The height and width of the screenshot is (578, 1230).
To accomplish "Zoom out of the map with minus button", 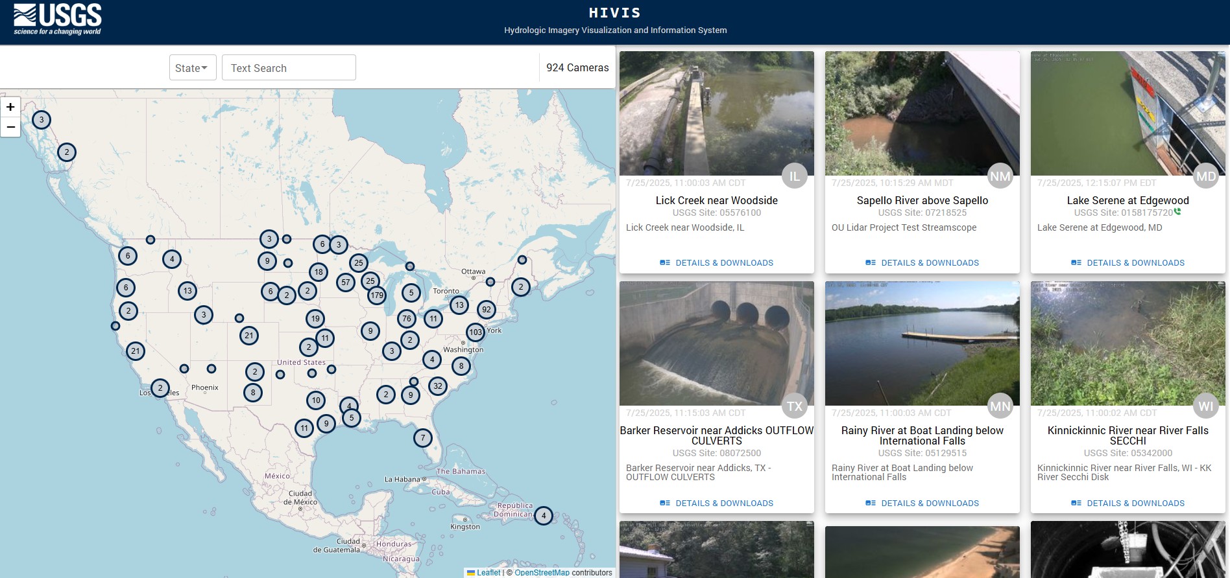I will coord(10,127).
